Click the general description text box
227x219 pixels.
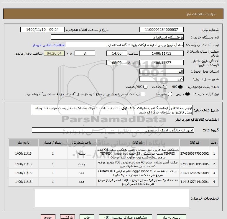click(x=112, y=110)
